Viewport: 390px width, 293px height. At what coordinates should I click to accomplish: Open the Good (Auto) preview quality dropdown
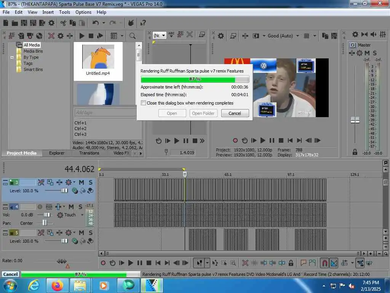297,35
